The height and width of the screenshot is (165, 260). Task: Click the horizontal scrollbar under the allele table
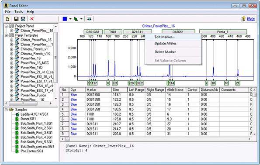(156, 139)
